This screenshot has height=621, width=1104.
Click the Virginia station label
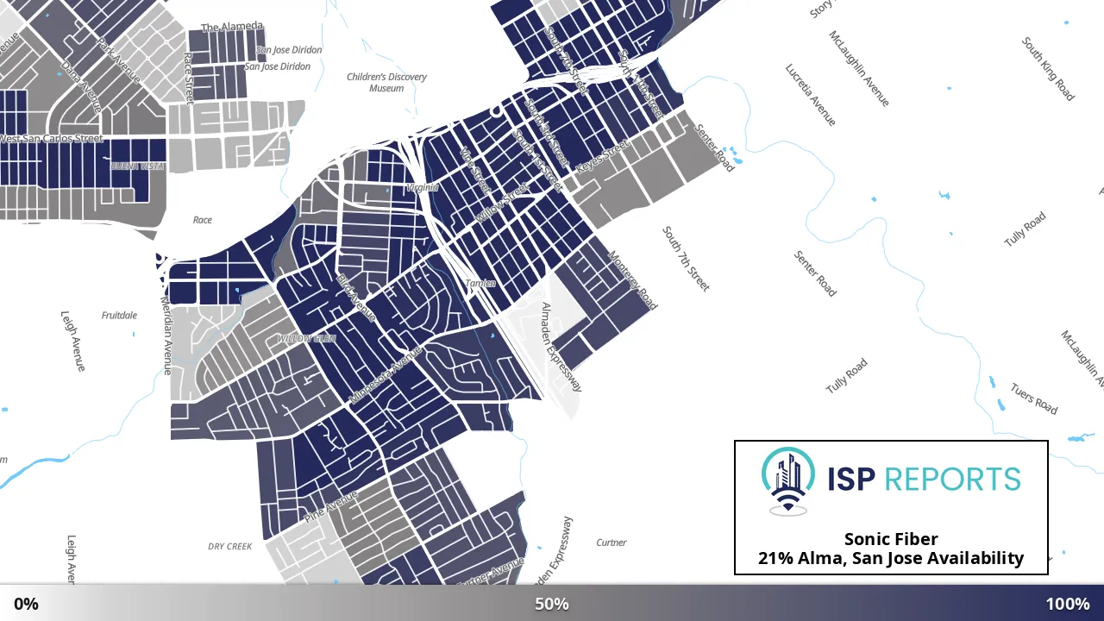tap(423, 187)
